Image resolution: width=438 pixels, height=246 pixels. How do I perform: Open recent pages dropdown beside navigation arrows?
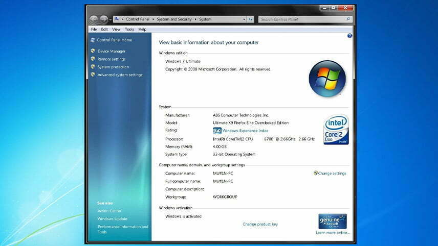click(x=111, y=19)
